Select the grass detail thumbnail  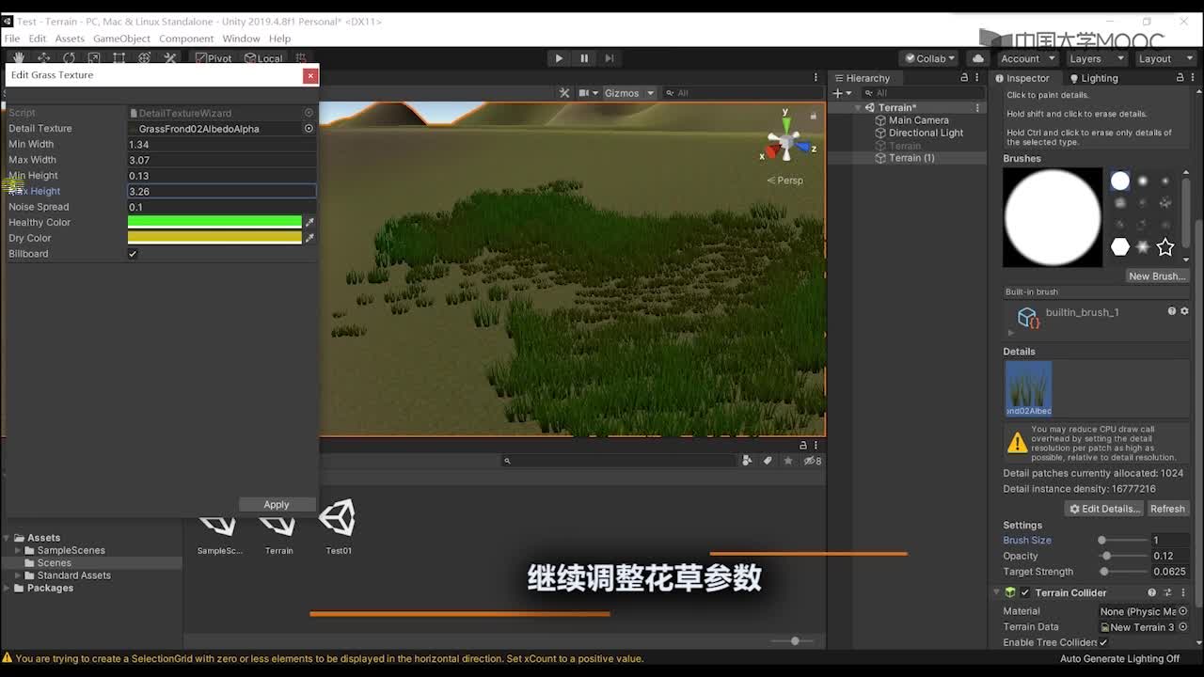[x=1028, y=388]
